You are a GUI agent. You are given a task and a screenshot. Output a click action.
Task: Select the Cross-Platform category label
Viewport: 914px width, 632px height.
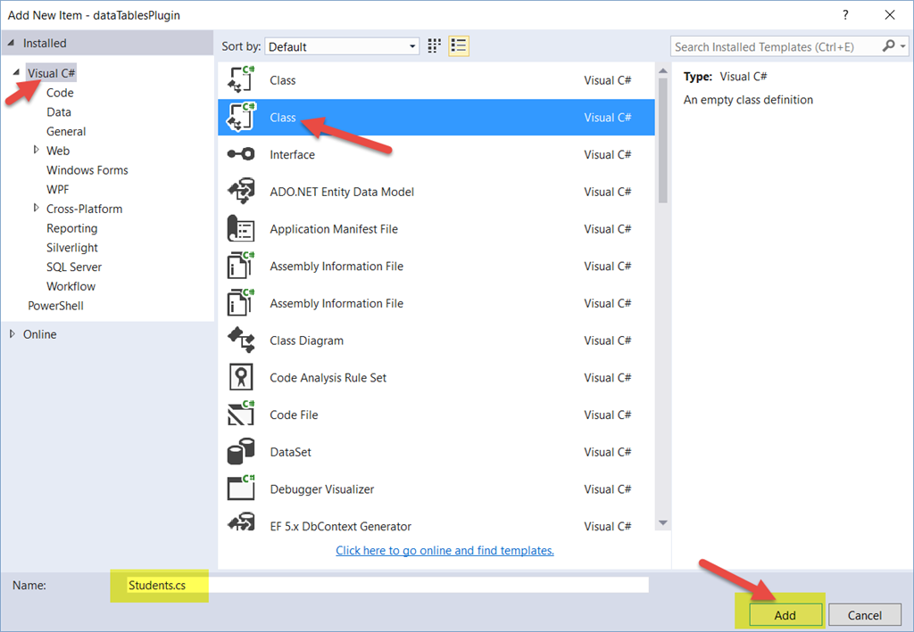click(x=85, y=209)
